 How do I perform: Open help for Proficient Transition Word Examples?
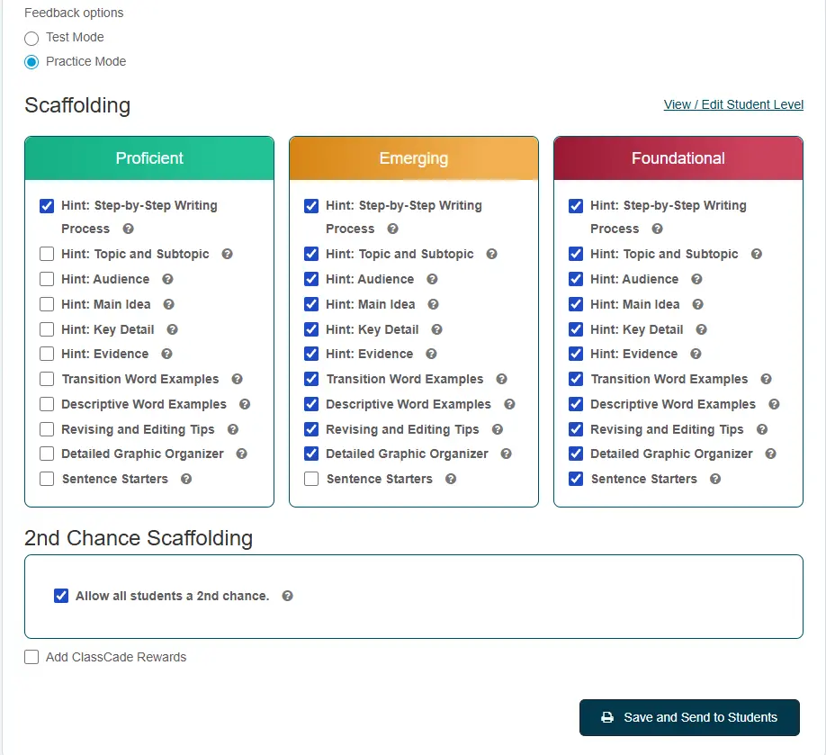pos(237,379)
